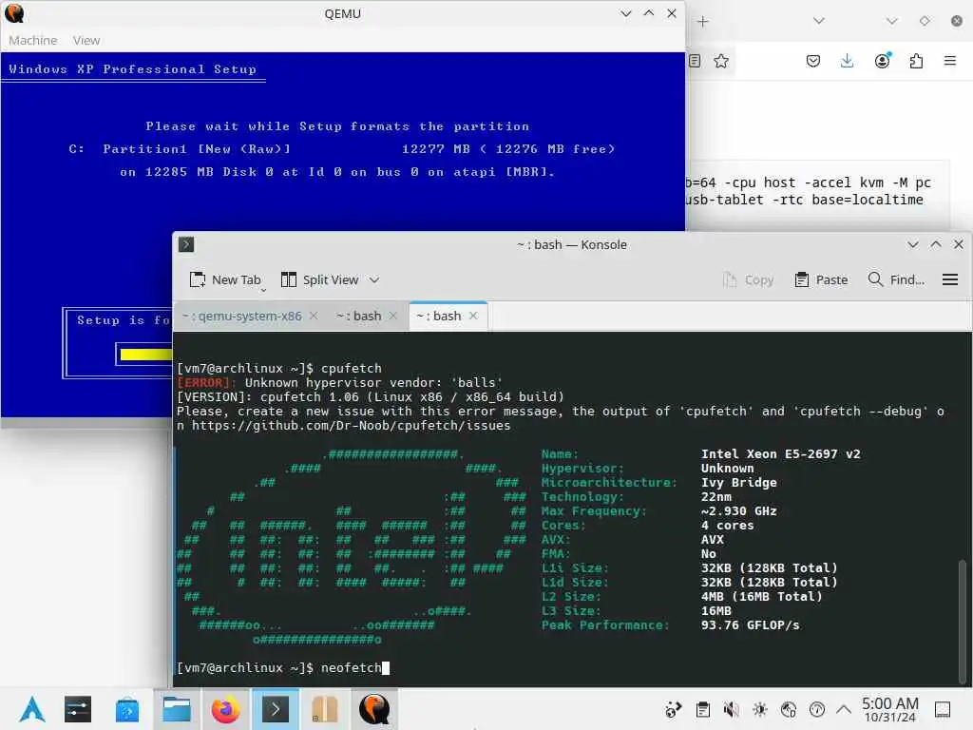Switch to the middle bash tab
Viewport: 973px width, 730px height.
pos(358,316)
